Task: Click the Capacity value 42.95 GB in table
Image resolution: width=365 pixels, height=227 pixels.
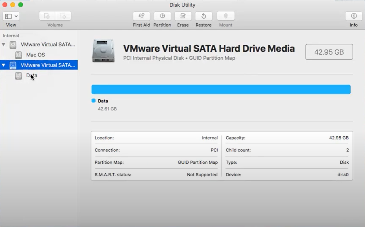Action: pos(339,138)
